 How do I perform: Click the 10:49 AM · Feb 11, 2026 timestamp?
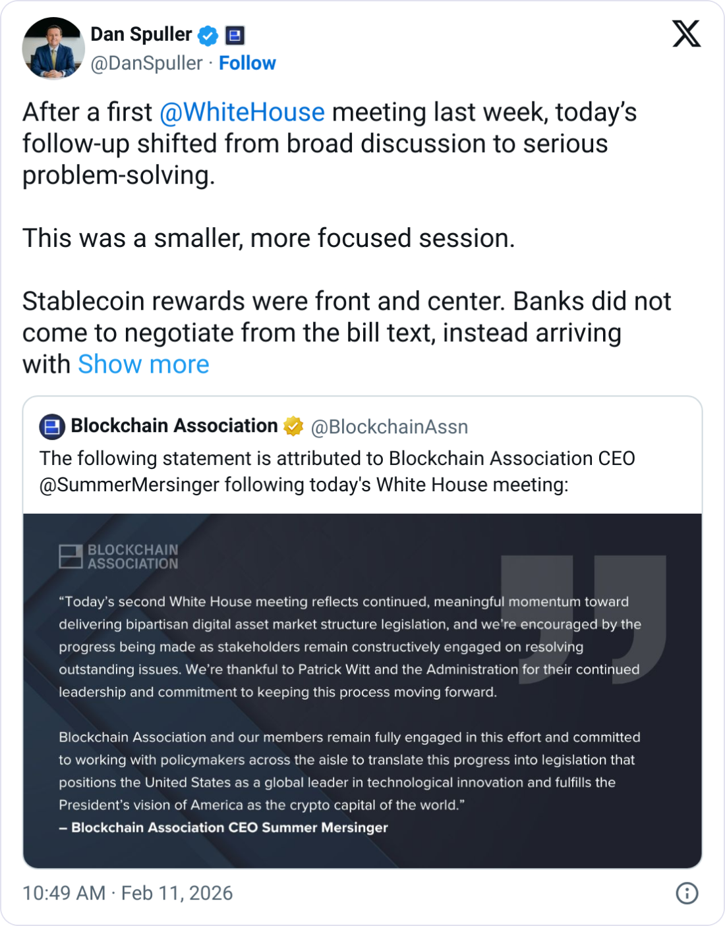click(128, 893)
